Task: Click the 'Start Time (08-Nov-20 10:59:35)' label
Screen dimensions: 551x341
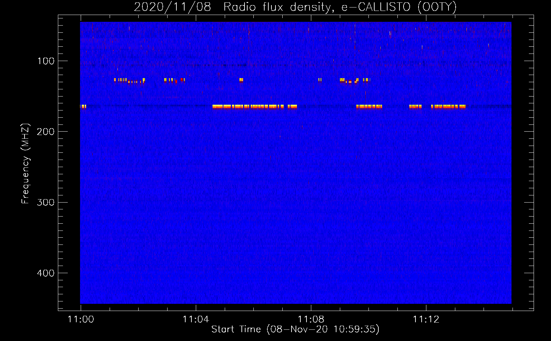Action: [x=295, y=329]
